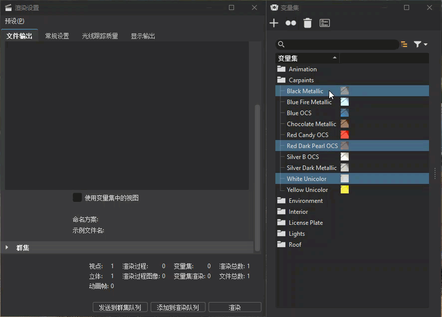Delete selected variant sets using the trash icon
The image size is (442, 317).
point(308,22)
